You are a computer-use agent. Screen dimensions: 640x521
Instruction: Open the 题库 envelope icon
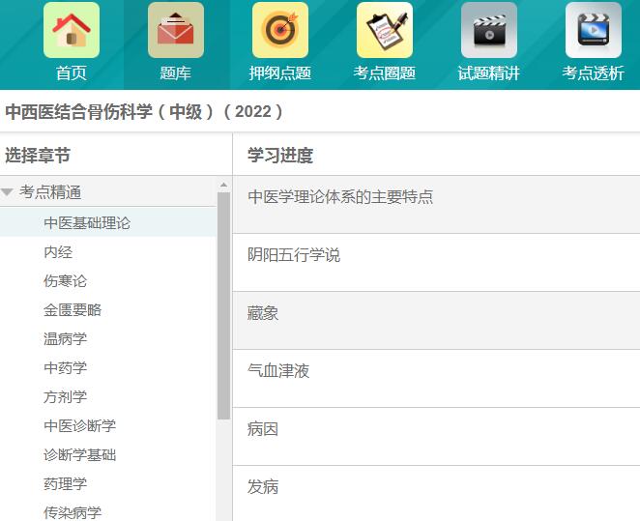coord(176,30)
